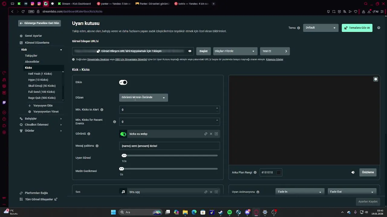Reveal the widget URL with eye icon
387x217 pixels.
tap(190, 51)
